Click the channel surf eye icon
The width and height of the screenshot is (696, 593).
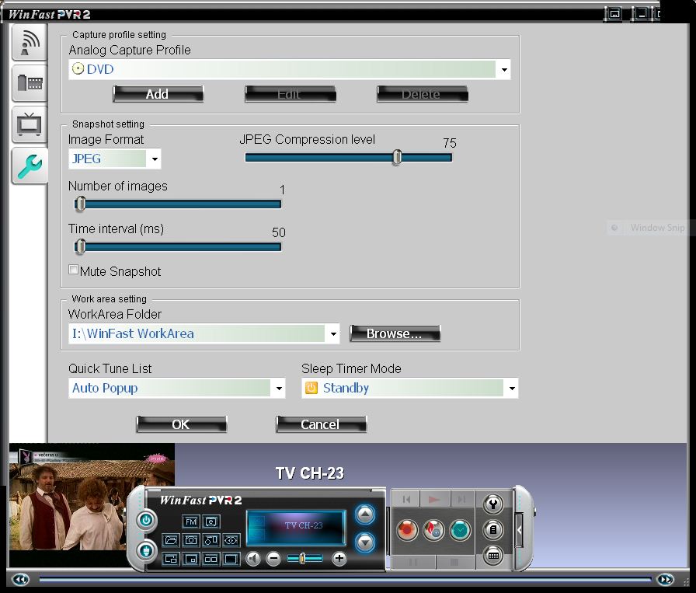[231, 540]
